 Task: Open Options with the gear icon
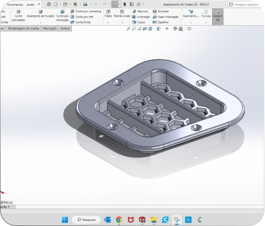[x=139, y=4]
